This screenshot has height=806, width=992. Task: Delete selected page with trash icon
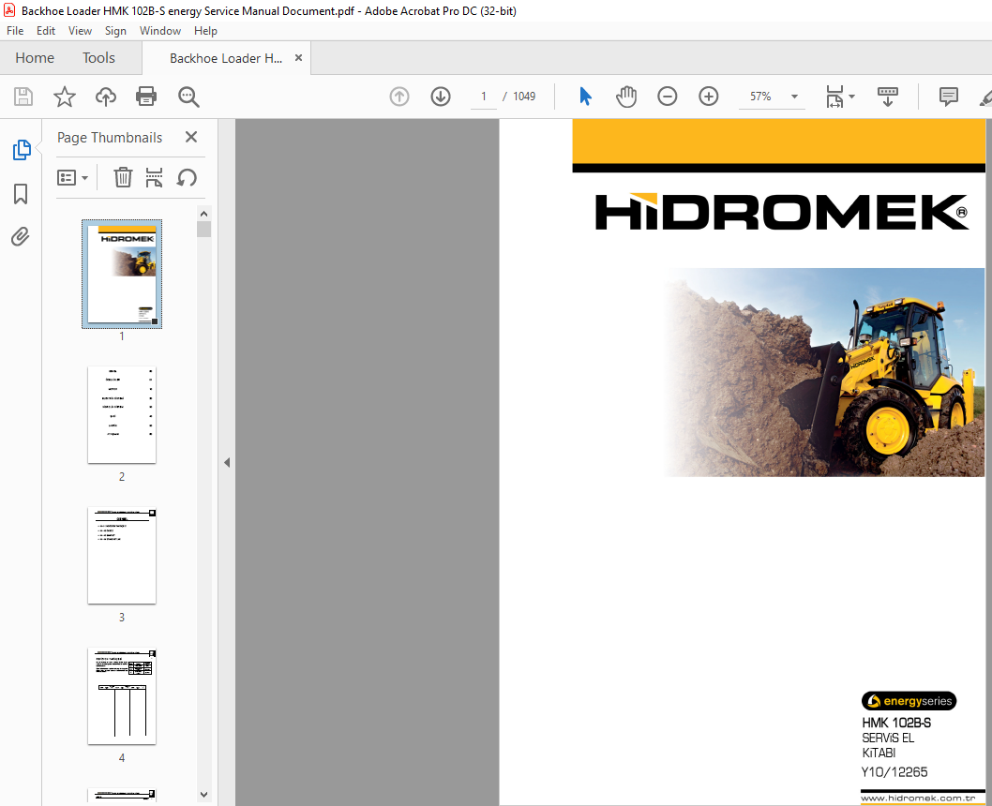pyautogui.click(x=123, y=178)
